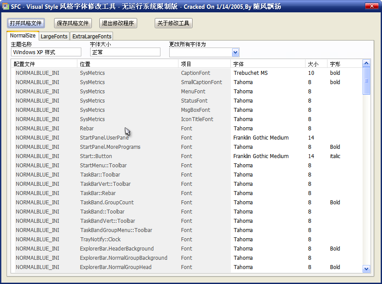Image resolution: width=382 pixels, height=284 pixels.
Task: Select the TaskBand::Toolbar location cell
Action: coord(102,212)
